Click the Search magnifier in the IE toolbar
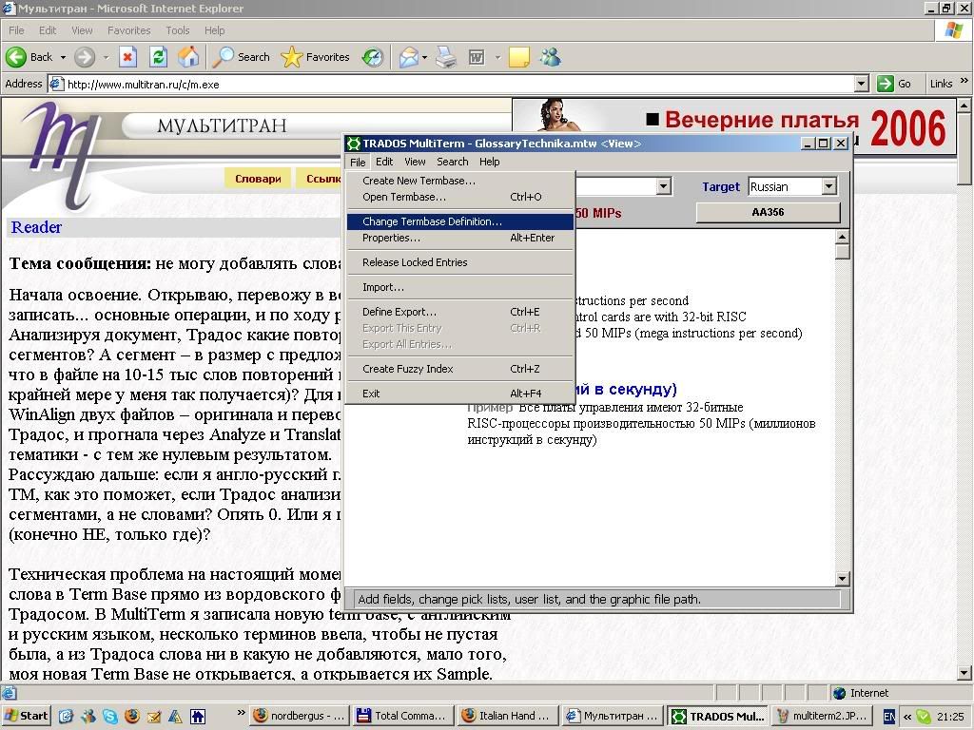Viewport: 974px width, 730px height. pyautogui.click(x=223, y=57)
